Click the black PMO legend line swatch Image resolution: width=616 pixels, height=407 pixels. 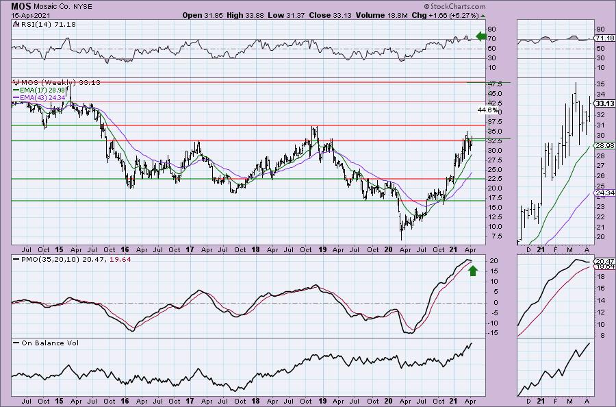point(16,260)
